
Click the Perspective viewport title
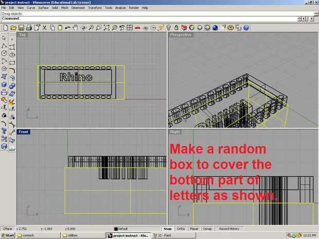tap(181, 35)
